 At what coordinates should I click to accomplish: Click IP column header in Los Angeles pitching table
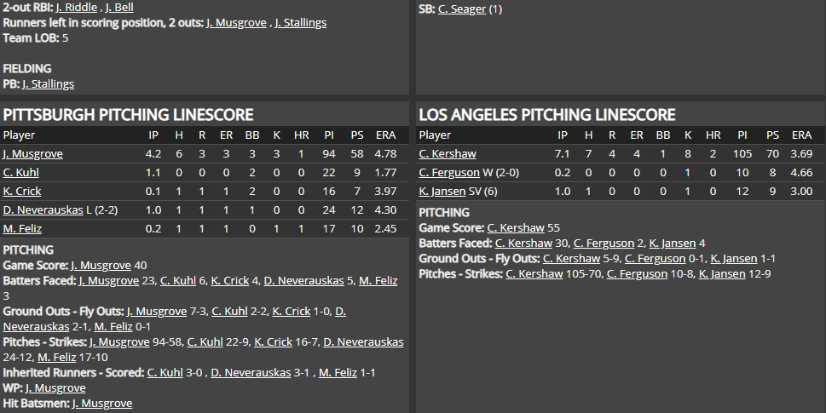point(563,135)
